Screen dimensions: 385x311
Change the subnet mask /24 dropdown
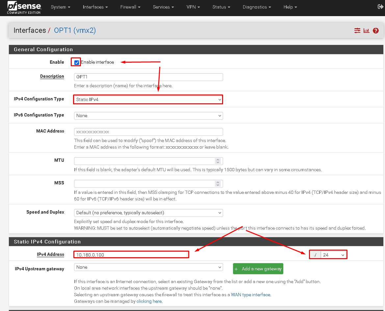[333, 255]
